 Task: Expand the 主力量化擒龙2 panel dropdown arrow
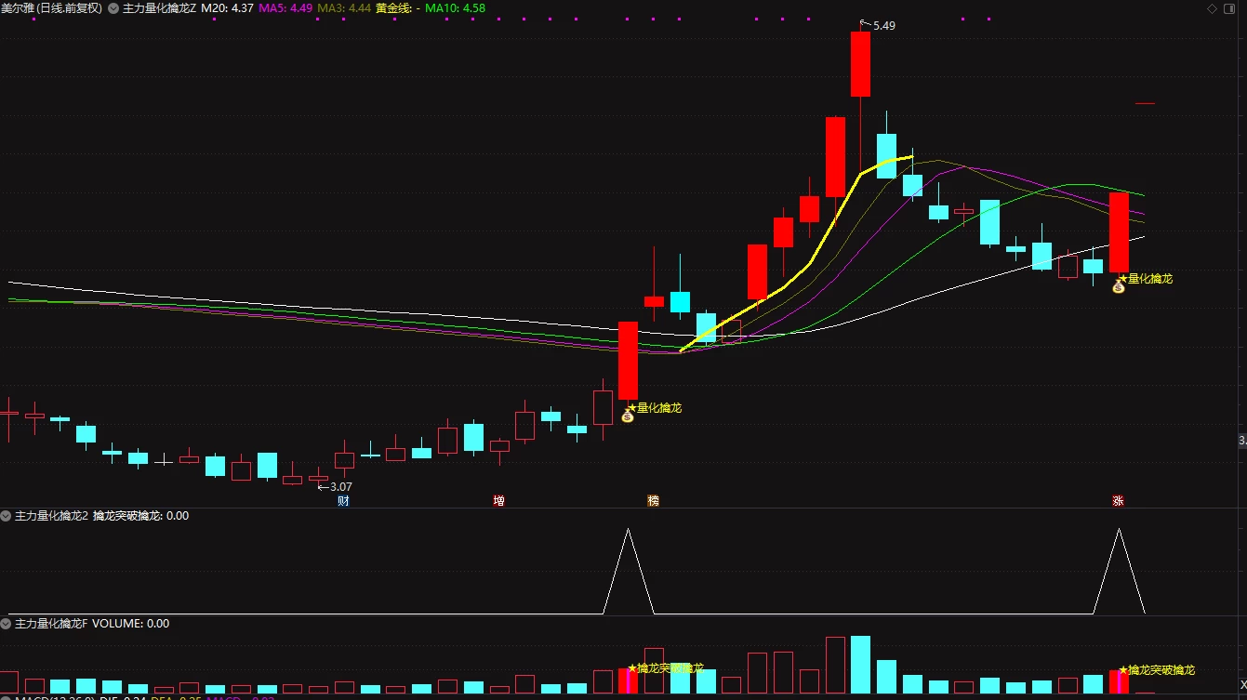click(x=6, y=516)
